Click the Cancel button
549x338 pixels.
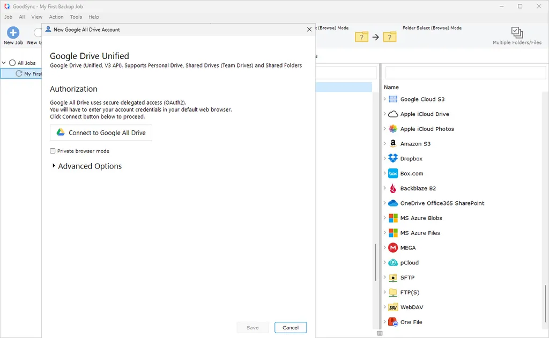pyautogui.click(x=291, y=327)
